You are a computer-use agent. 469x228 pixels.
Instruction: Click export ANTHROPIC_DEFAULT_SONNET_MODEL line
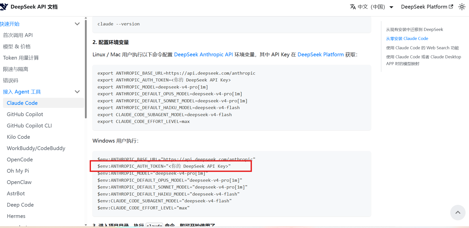(172, 101)
